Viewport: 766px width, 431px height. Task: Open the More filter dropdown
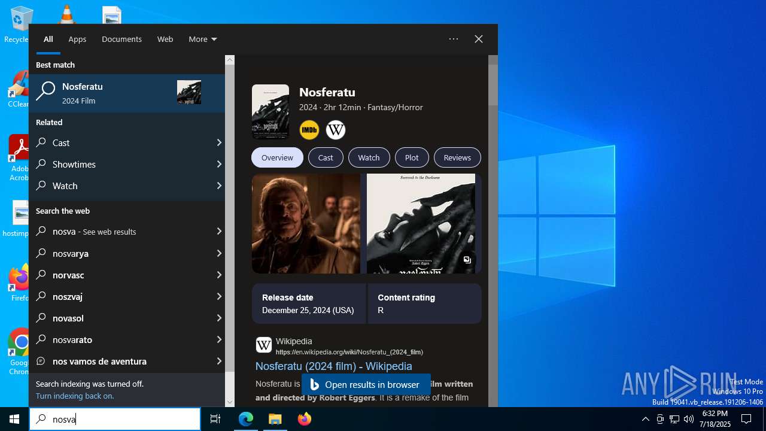click(x=203, y=39)
